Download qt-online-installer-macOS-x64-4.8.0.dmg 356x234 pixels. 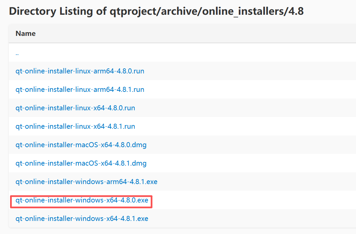coord(81,145)
